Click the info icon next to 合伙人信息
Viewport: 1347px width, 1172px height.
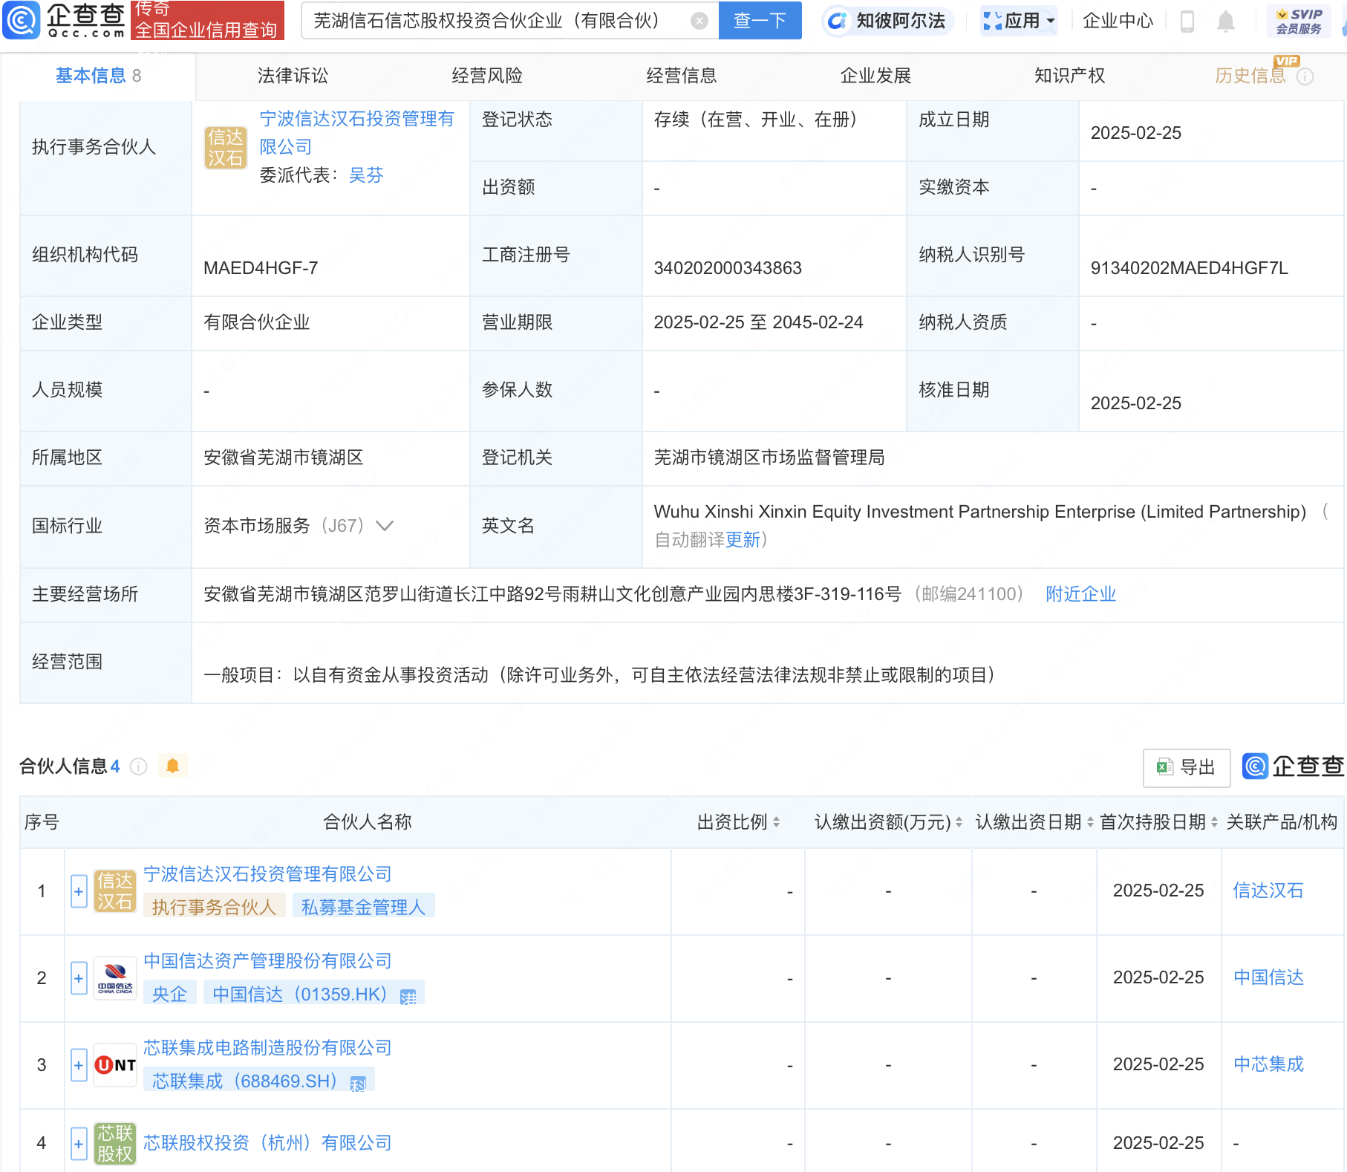tap(138, 766)
